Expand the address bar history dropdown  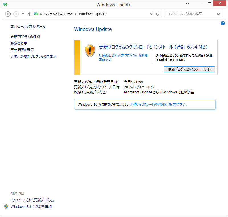[151, 14]
